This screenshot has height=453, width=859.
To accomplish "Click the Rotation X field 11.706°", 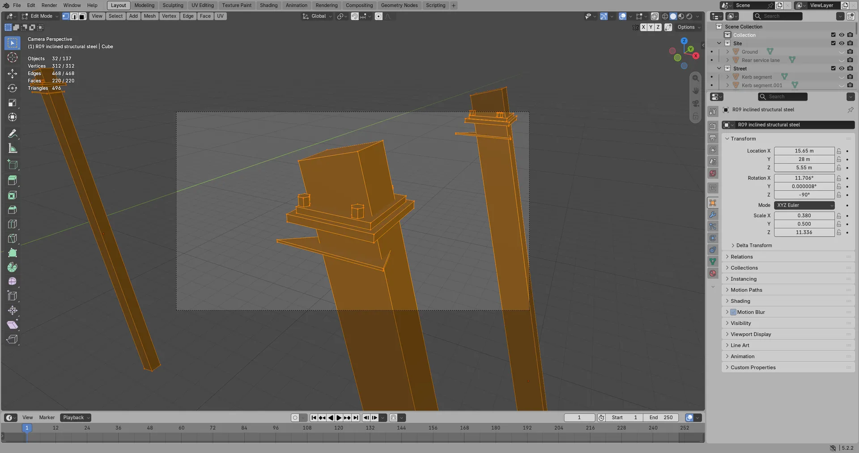I will (x=804, y=178).
